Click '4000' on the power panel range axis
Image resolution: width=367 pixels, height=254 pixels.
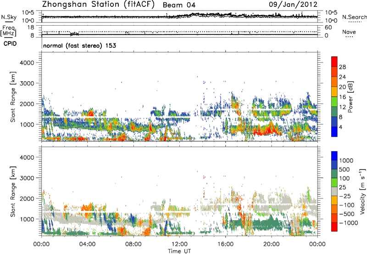[27, 63]
